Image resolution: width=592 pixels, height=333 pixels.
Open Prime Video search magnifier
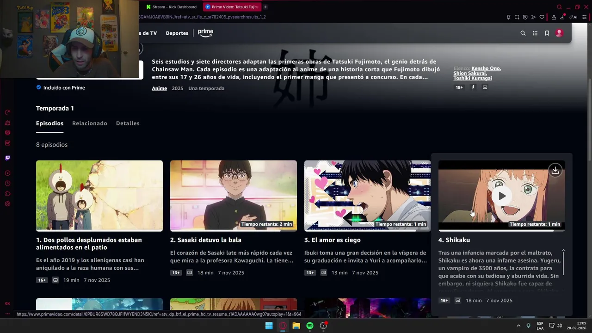(x=523, y=33)
